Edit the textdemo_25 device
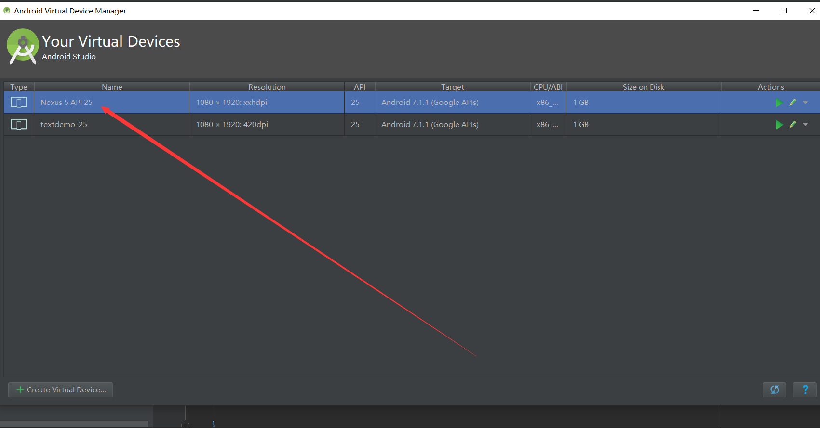 pos(793,124)
